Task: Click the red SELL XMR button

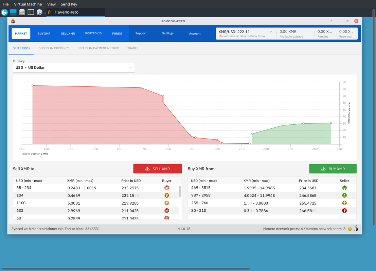Action: (x=158, y=169)
